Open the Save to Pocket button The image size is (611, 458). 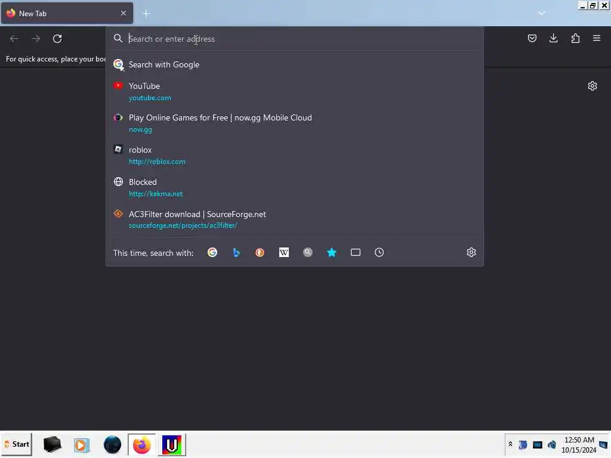point(532,38)
